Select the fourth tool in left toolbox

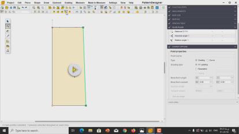[x=7, y=36]
